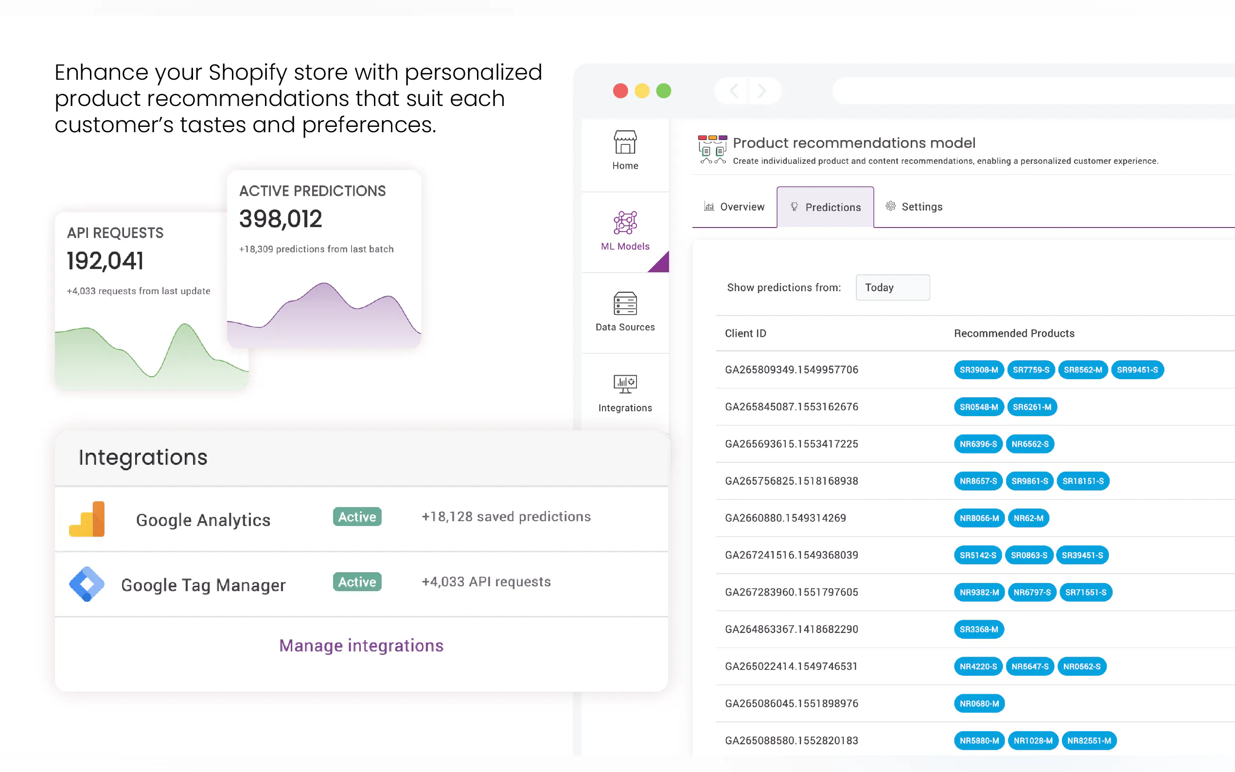This screenshot has height=772, width=1235.
Task: Switch to the Overview tab
Action: pos(734,207)
